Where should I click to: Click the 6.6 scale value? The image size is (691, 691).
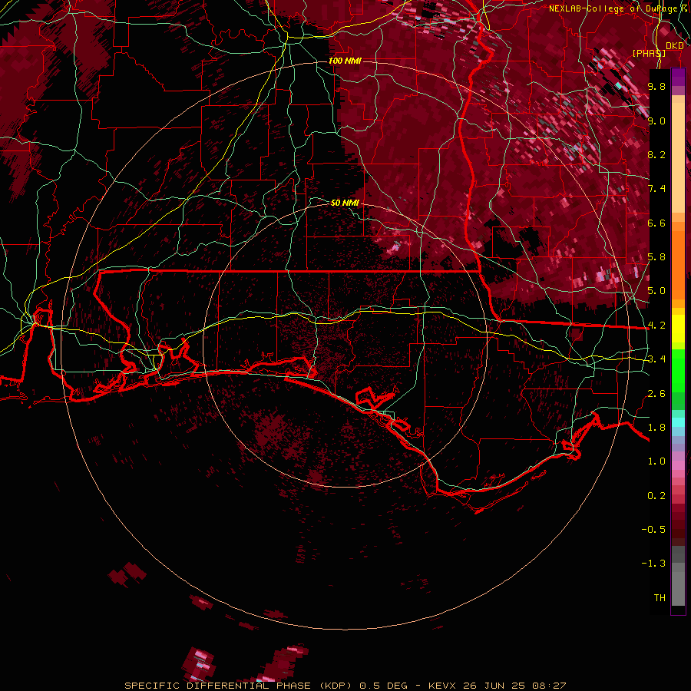tap(656, 223)
